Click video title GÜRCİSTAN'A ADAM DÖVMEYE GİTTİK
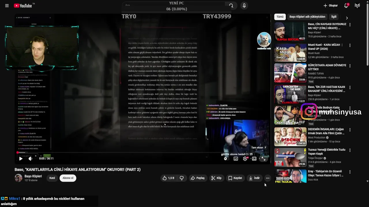 coord(327,67)
